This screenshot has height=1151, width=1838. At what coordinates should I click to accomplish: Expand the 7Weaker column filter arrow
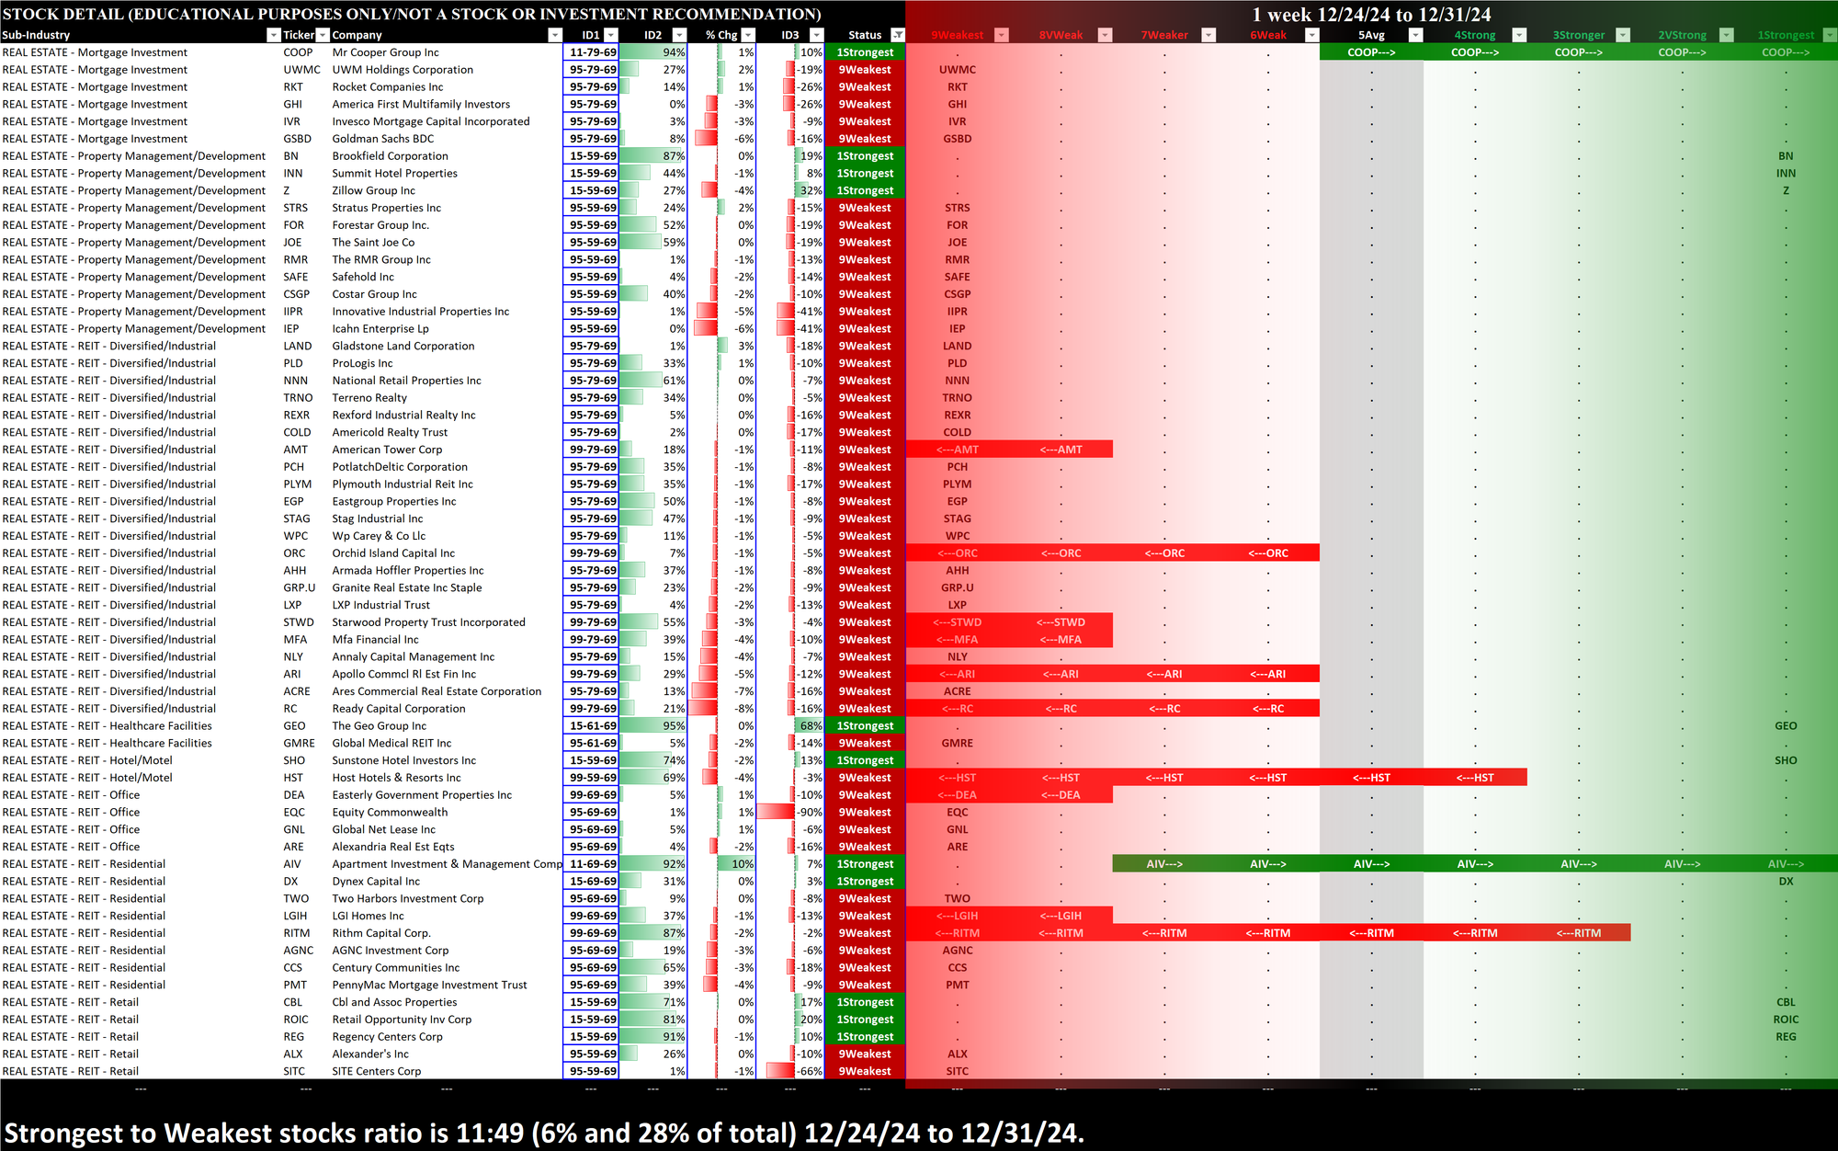point(1209,35)
